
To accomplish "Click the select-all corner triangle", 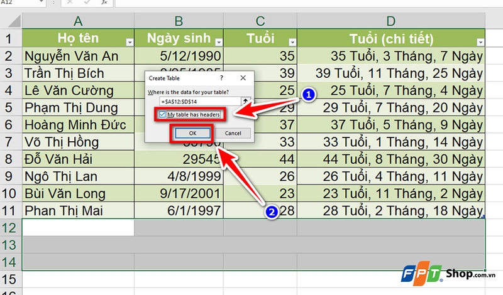I will click(x=13, y=21).
